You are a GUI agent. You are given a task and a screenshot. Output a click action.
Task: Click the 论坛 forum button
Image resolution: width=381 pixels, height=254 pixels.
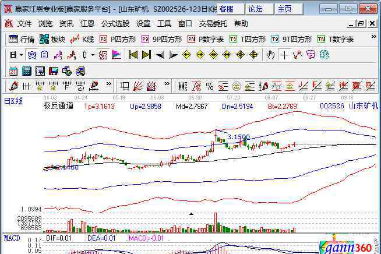click(x=255, y=9)
